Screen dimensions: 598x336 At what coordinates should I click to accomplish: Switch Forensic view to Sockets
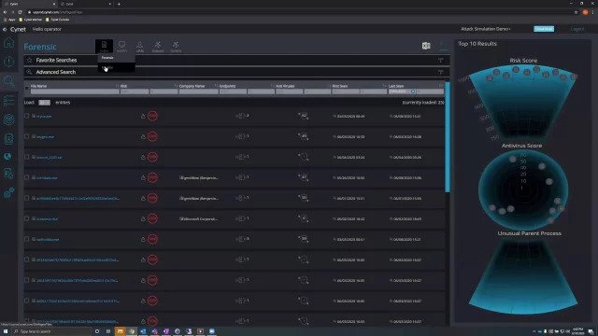coord(176,47)
